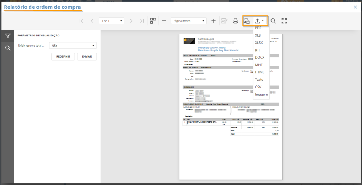The height and width of the screenshot is (185, 362).
Task: Click 'Mark Sloan - Hospital Grey Sloan Memorial' text
Action: point(218,50)
